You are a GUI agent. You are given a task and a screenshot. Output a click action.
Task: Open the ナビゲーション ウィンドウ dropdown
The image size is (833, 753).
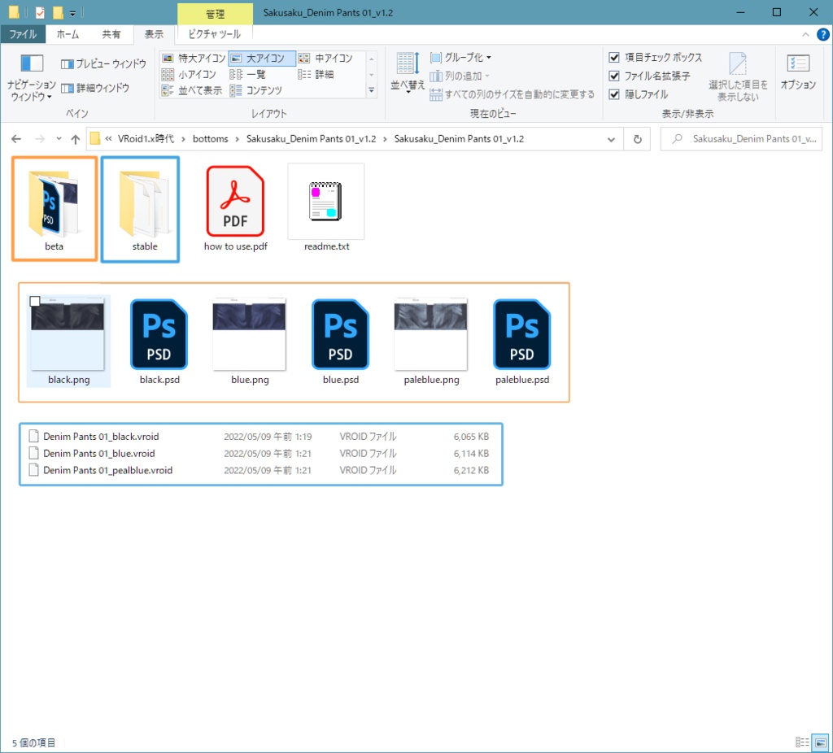pyautogui.click(x=32, y=76)
